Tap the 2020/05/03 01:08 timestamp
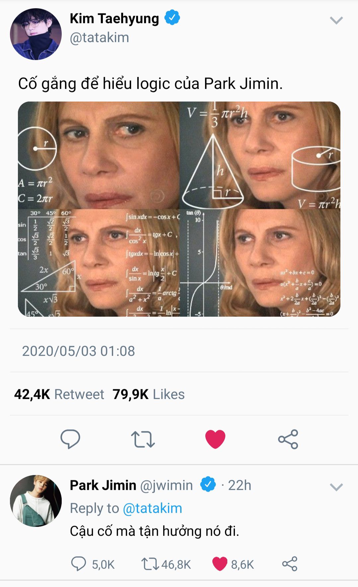The height and width of the screenshot is (587, 358). [78, 351]
